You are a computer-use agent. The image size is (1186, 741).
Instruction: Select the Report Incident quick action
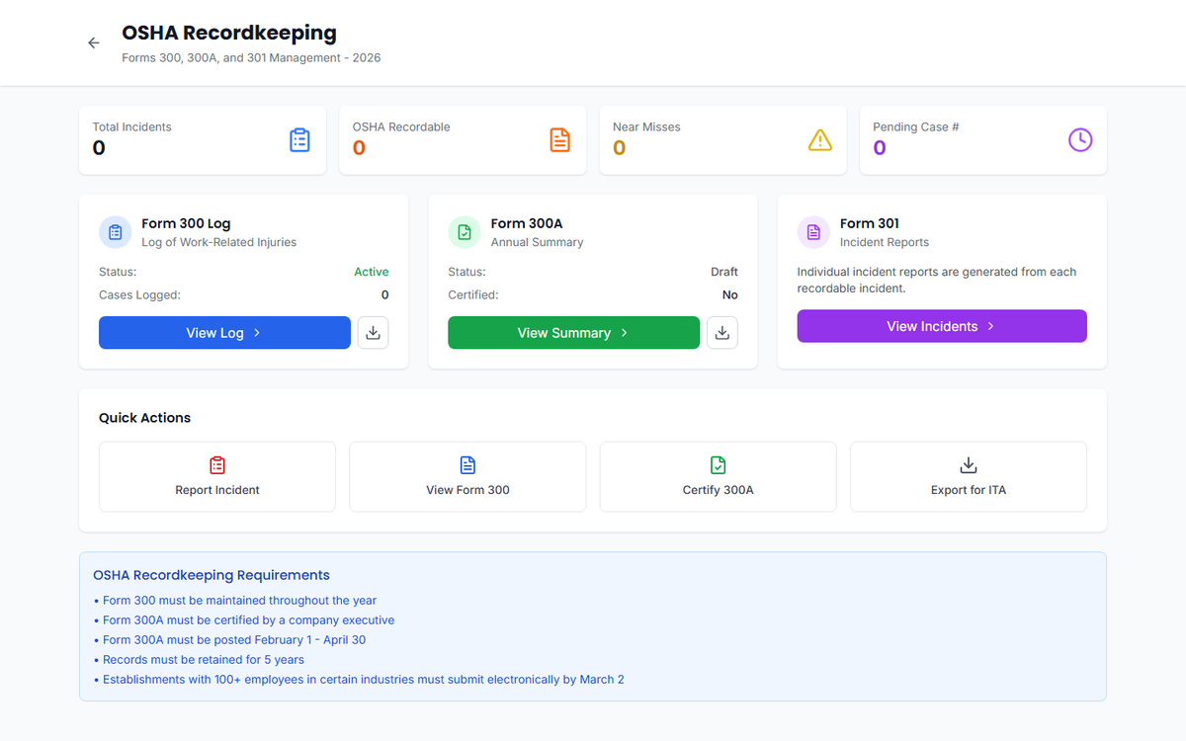[217, 476]
